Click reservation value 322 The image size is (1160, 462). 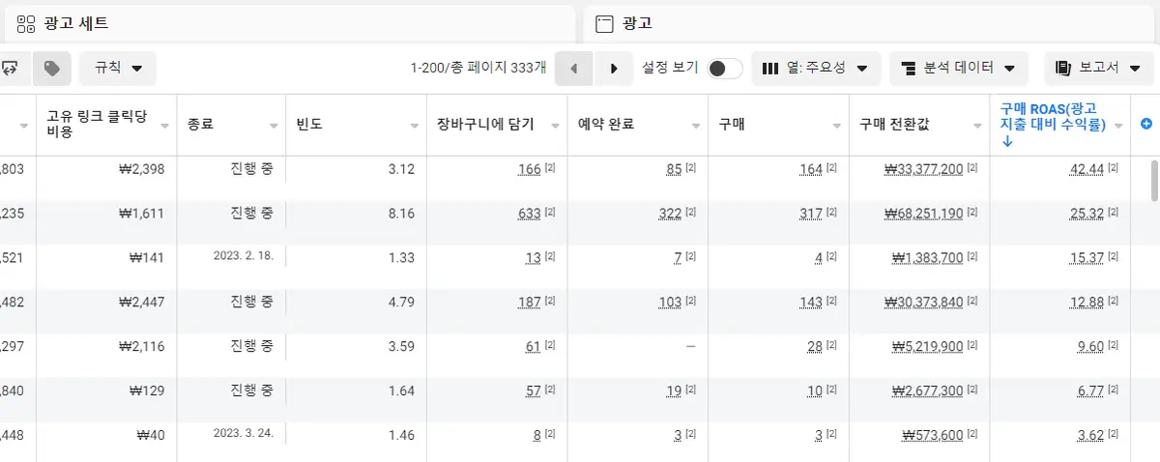point(670,214)
